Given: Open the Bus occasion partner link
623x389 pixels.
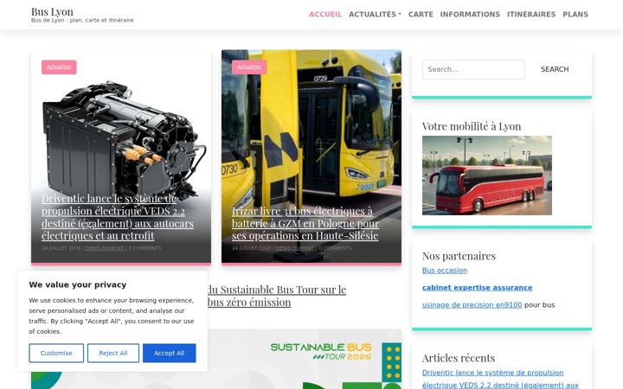Looking at the screenshot, I should pyautogui.click(x=445, y=271).
